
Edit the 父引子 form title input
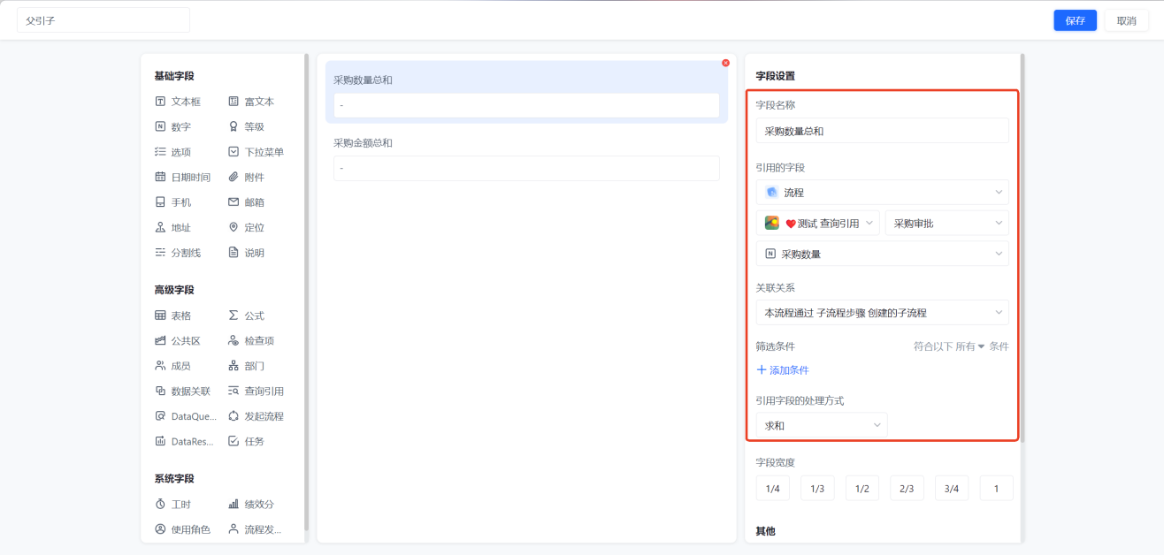103,20
